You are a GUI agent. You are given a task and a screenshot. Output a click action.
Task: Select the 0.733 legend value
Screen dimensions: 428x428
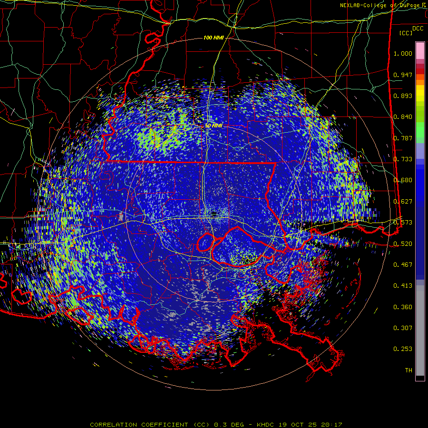[403, 159]
